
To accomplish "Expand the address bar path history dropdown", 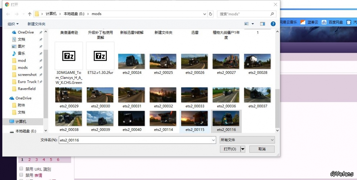I will click(205, 14).
